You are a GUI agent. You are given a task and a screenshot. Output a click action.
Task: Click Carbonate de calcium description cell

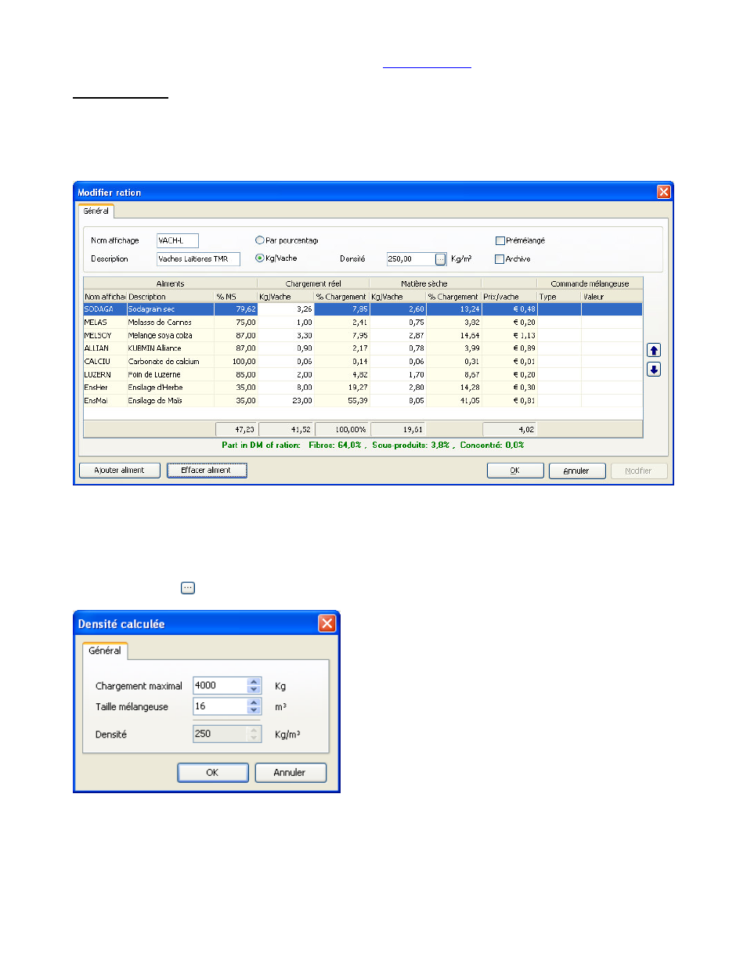171,362
